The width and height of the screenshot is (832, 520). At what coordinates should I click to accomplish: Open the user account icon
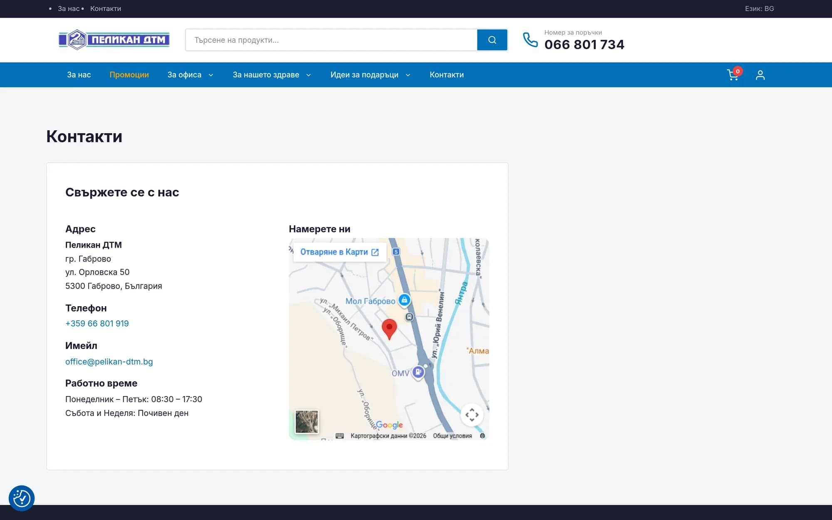[760, 75]
